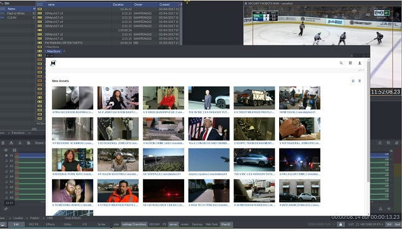Open the 29.97 frame rate selector
This screenshot has height=229, width=402.
point(9,203)
